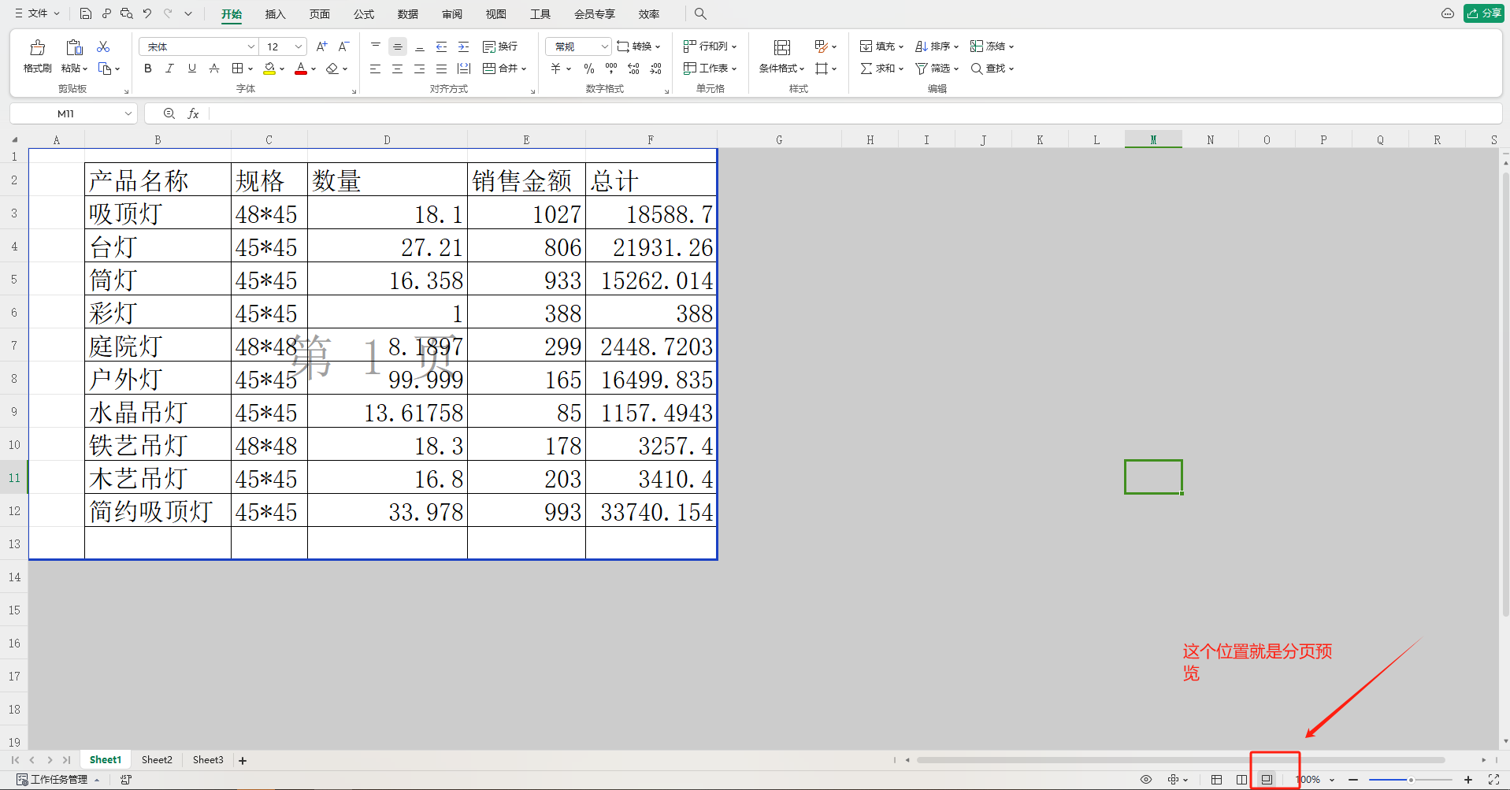Click the ribbon search magnifier icon

point(700,13)
